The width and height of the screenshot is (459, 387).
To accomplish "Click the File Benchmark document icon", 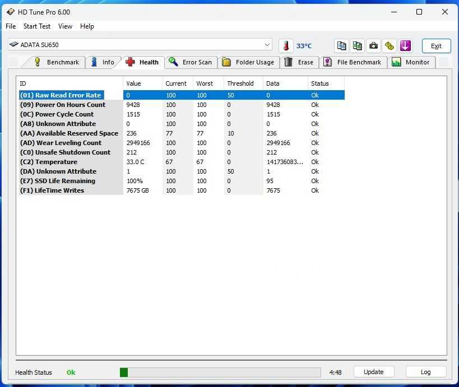I will coord(327,62).
